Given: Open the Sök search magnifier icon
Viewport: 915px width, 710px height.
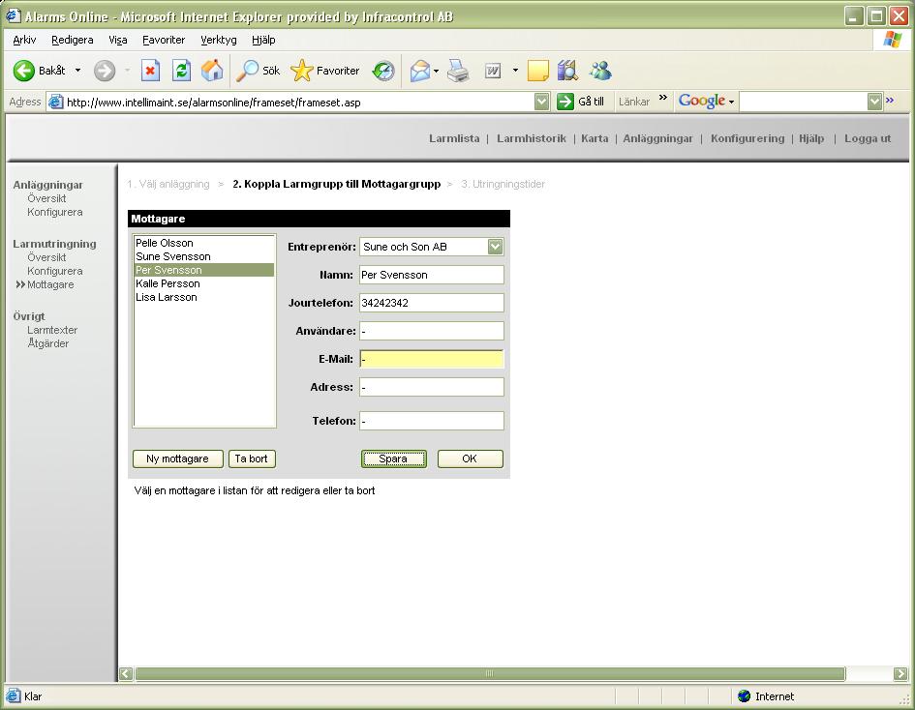Looking at the screenshot, I should pos(248,71).
